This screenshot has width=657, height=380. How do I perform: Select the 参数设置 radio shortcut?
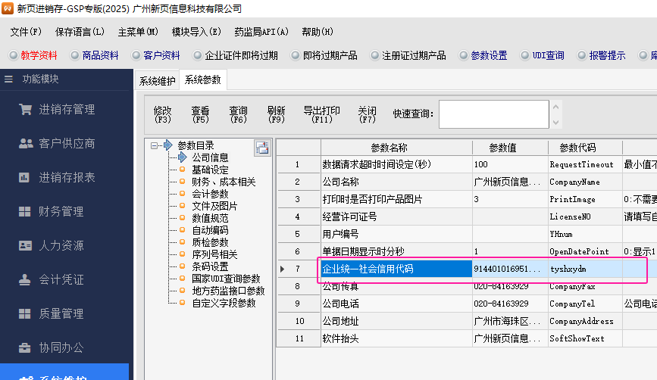point(463,55)
